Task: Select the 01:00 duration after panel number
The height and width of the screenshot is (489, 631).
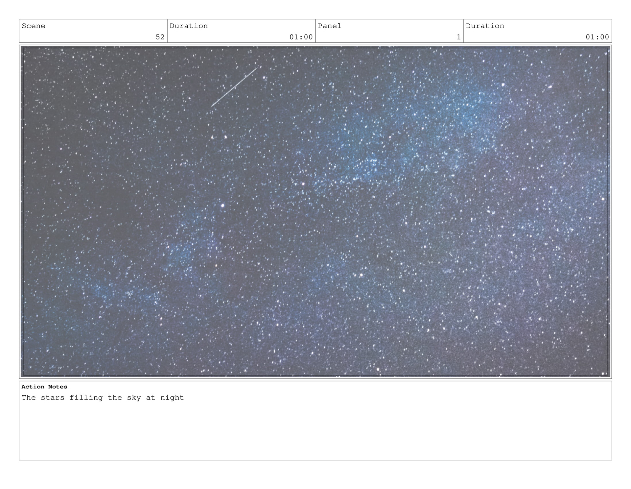Action: coord(597,37)
